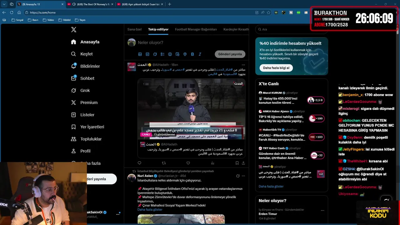Open Football Manager Bağımlıları tab
Image resolution: width=400 pixels, height=225 pixels.
(x=196, y=29)
